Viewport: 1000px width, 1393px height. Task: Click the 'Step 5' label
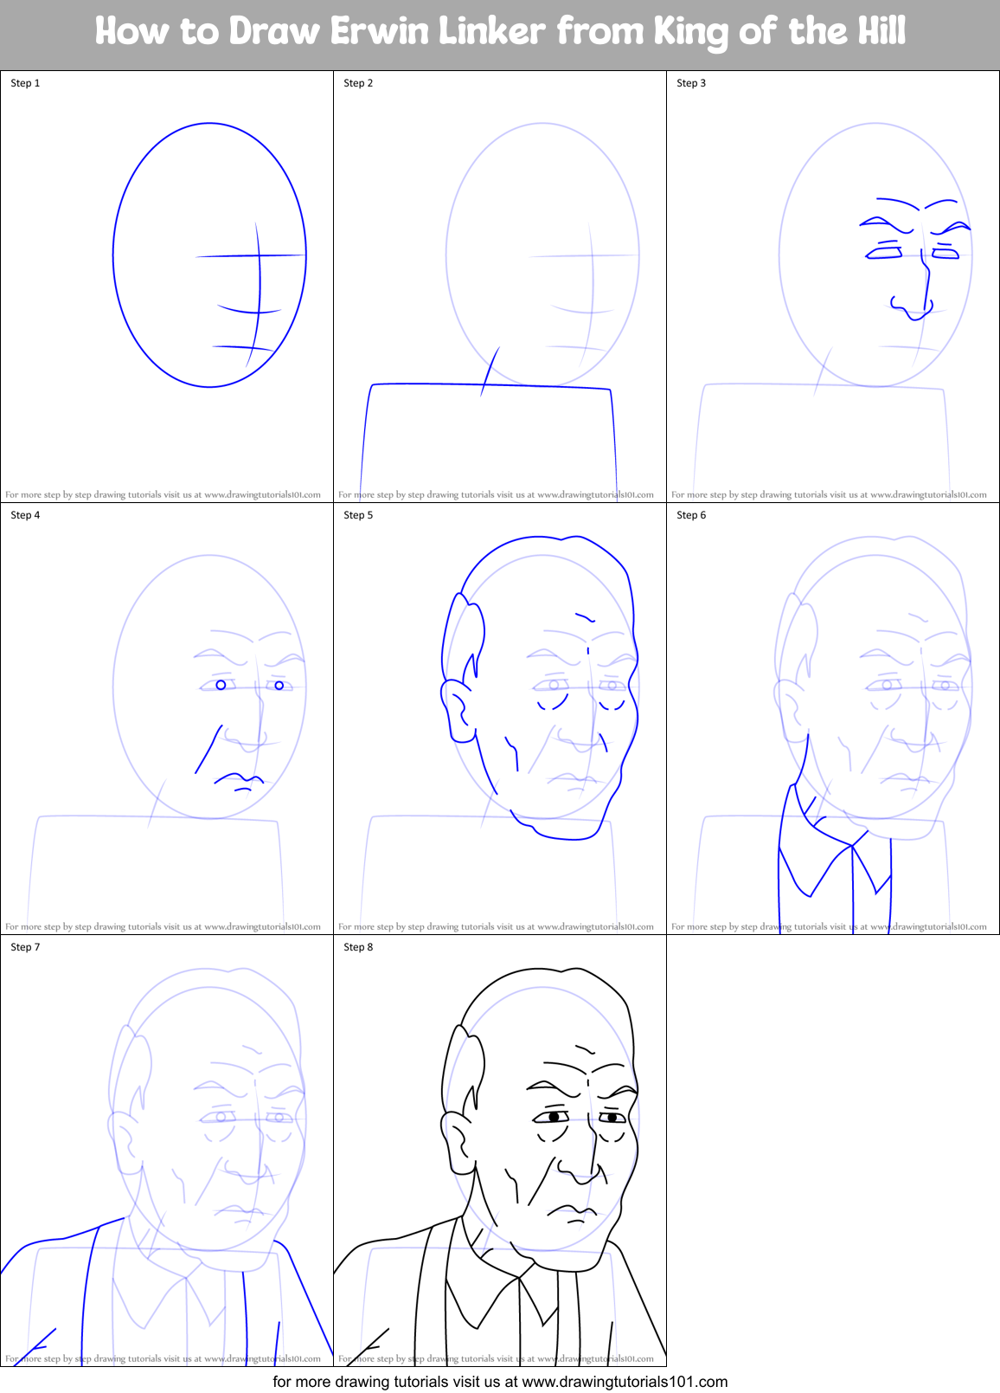358,515
